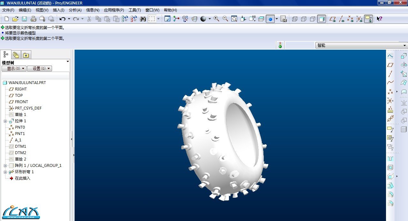Image resolution: width=408 pixels, height=221 pixels.
Task: Click the Save floppy disk icon
Action: [24, 19]
